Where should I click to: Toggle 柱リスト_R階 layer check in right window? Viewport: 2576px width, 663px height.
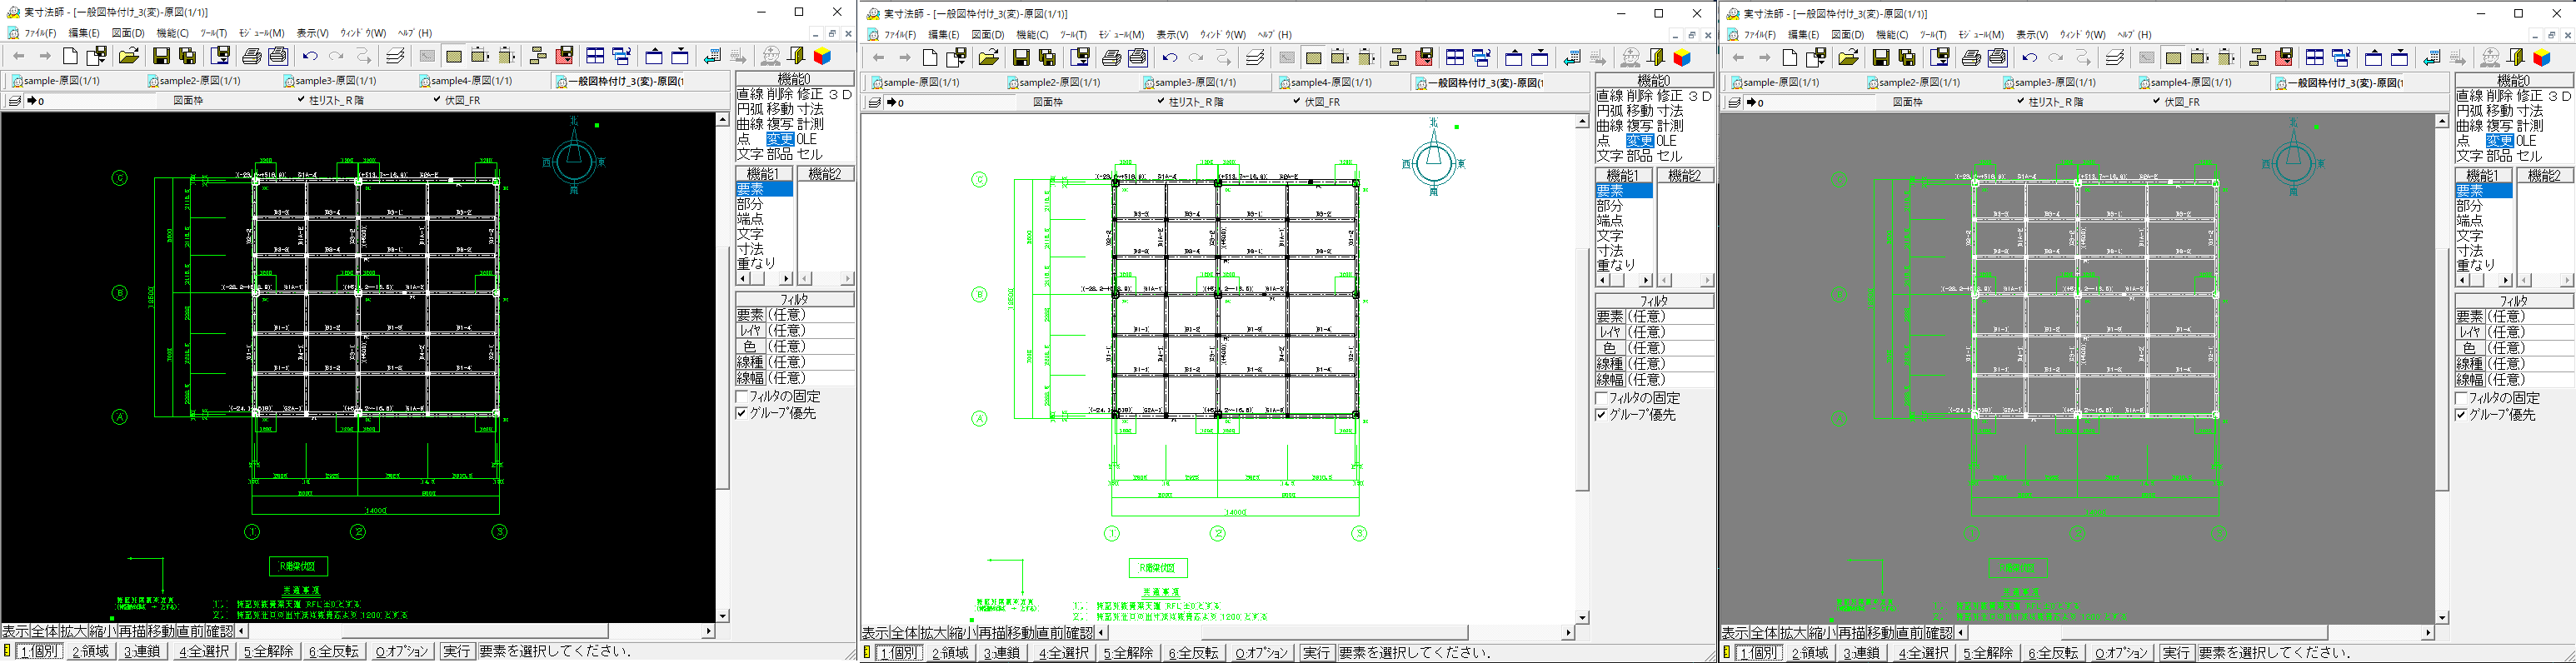[2021, 102]
